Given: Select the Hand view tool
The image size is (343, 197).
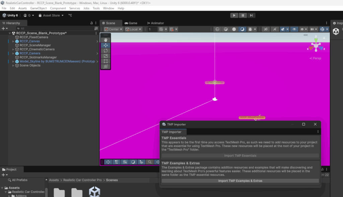Looking at the screenshot, I should 106,40.
